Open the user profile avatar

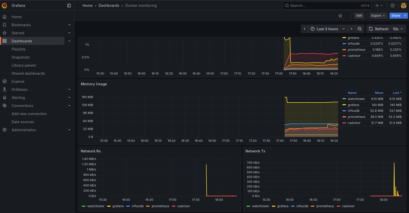point(404,6)
